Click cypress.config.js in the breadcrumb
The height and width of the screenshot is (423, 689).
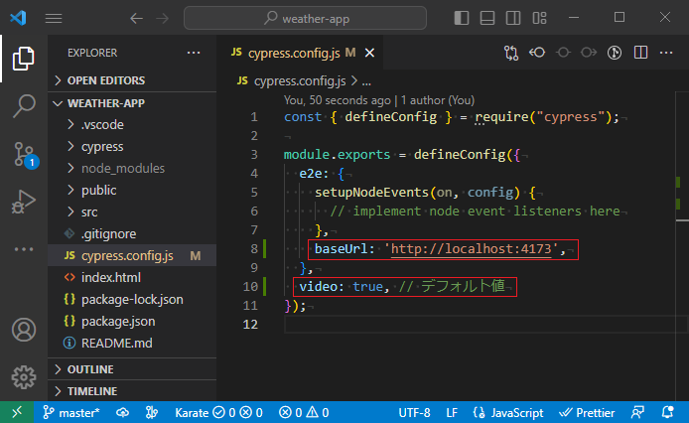(300, 81)
